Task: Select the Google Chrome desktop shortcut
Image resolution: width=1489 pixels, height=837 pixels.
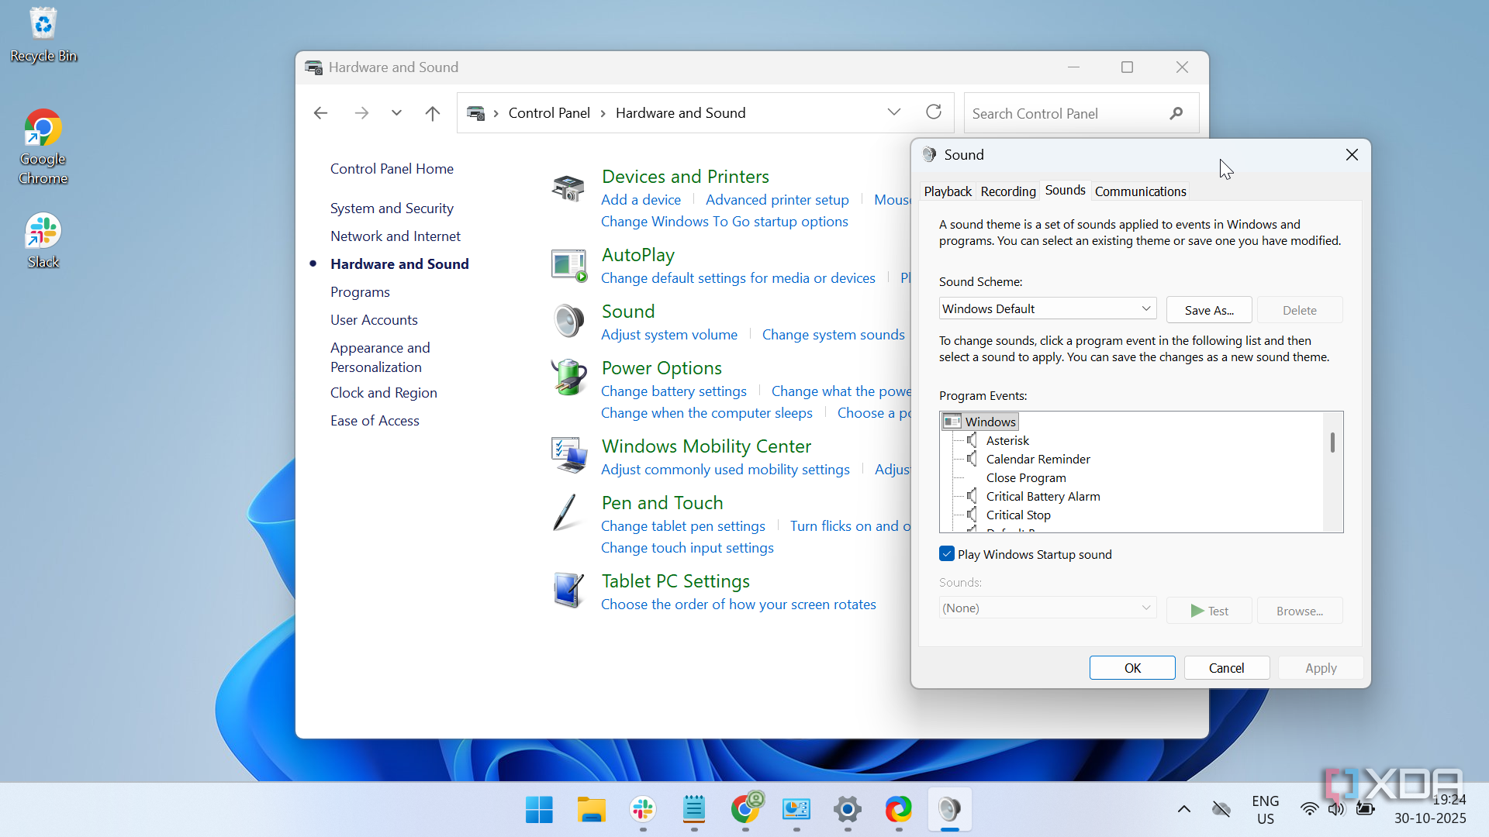Action: 43,147
